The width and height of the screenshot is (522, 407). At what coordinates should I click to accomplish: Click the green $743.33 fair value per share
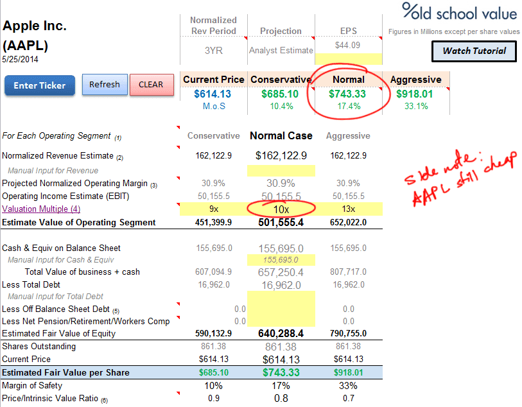point(281,372)
